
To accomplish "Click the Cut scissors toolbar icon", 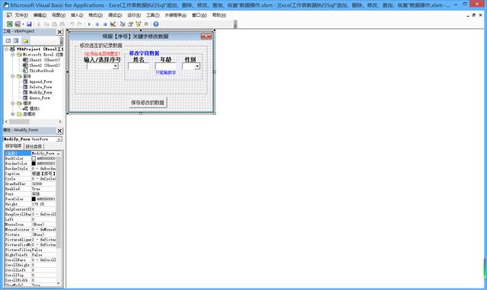I will (39, 24).
